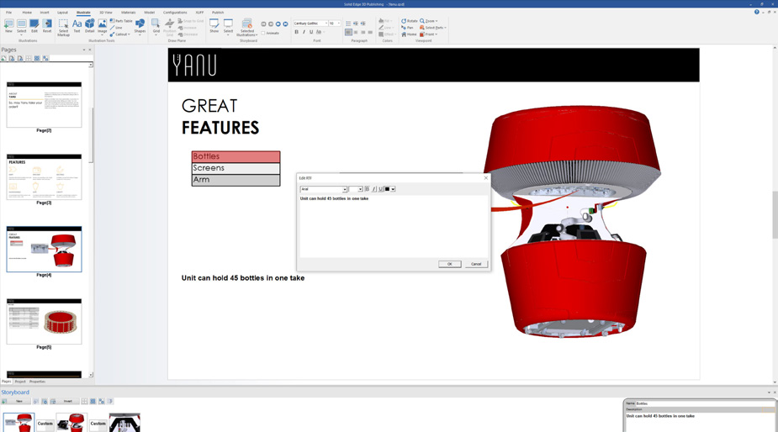This screenshot has width=778, height=432.
Task: Switch to the Publish tab
Action: pyautogui.click(x=218, y=13)
